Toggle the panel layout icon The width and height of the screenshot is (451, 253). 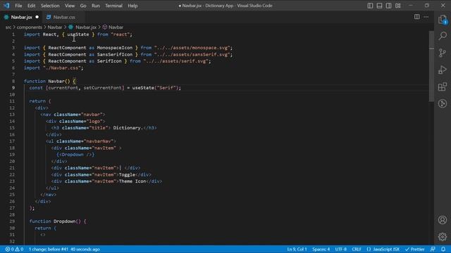click(x=379, y=6)
